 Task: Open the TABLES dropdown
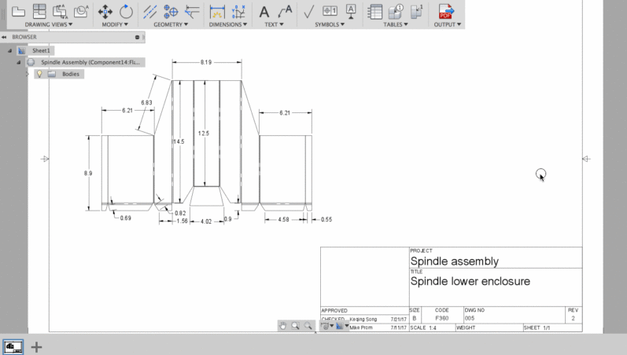[x=396, y=24]
